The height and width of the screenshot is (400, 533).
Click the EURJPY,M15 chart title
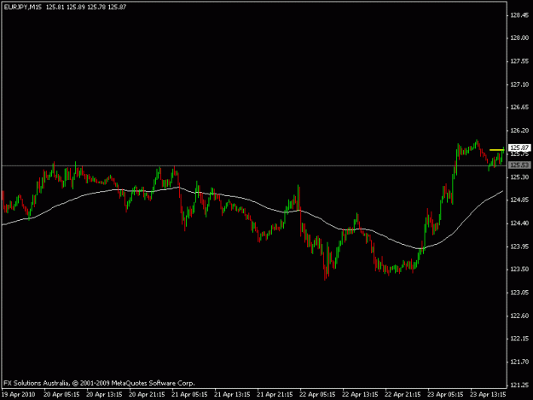(23, 7)
